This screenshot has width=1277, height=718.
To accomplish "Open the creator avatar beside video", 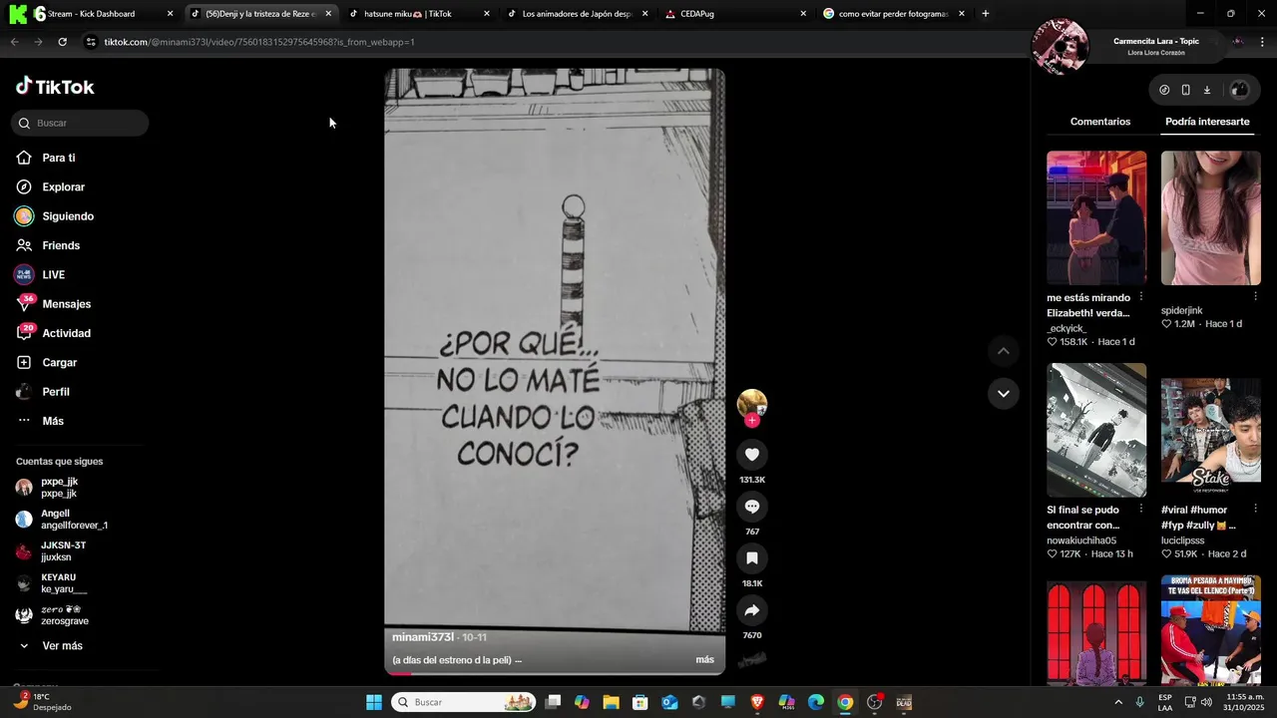I will [752, 403].
